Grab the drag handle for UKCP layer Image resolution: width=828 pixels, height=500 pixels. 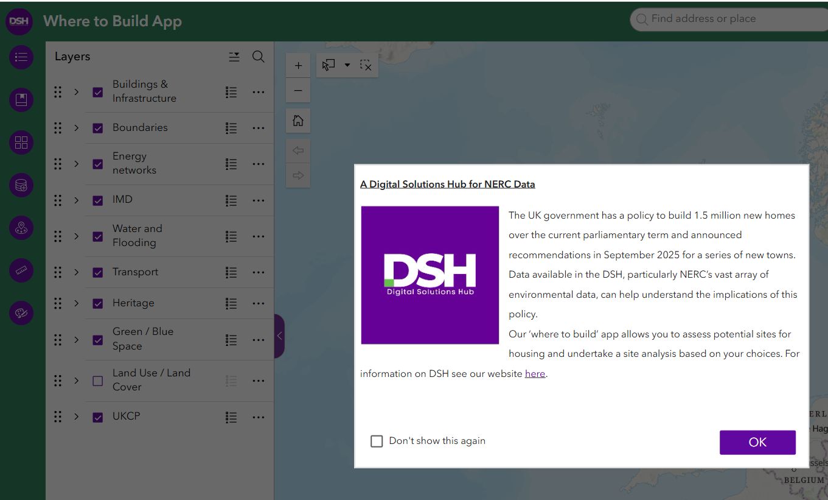[58, 417]
